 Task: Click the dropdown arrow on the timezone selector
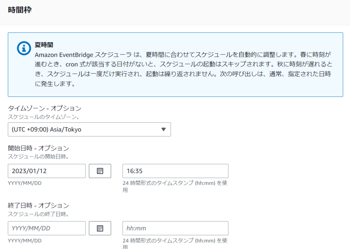tap(164, 129)
